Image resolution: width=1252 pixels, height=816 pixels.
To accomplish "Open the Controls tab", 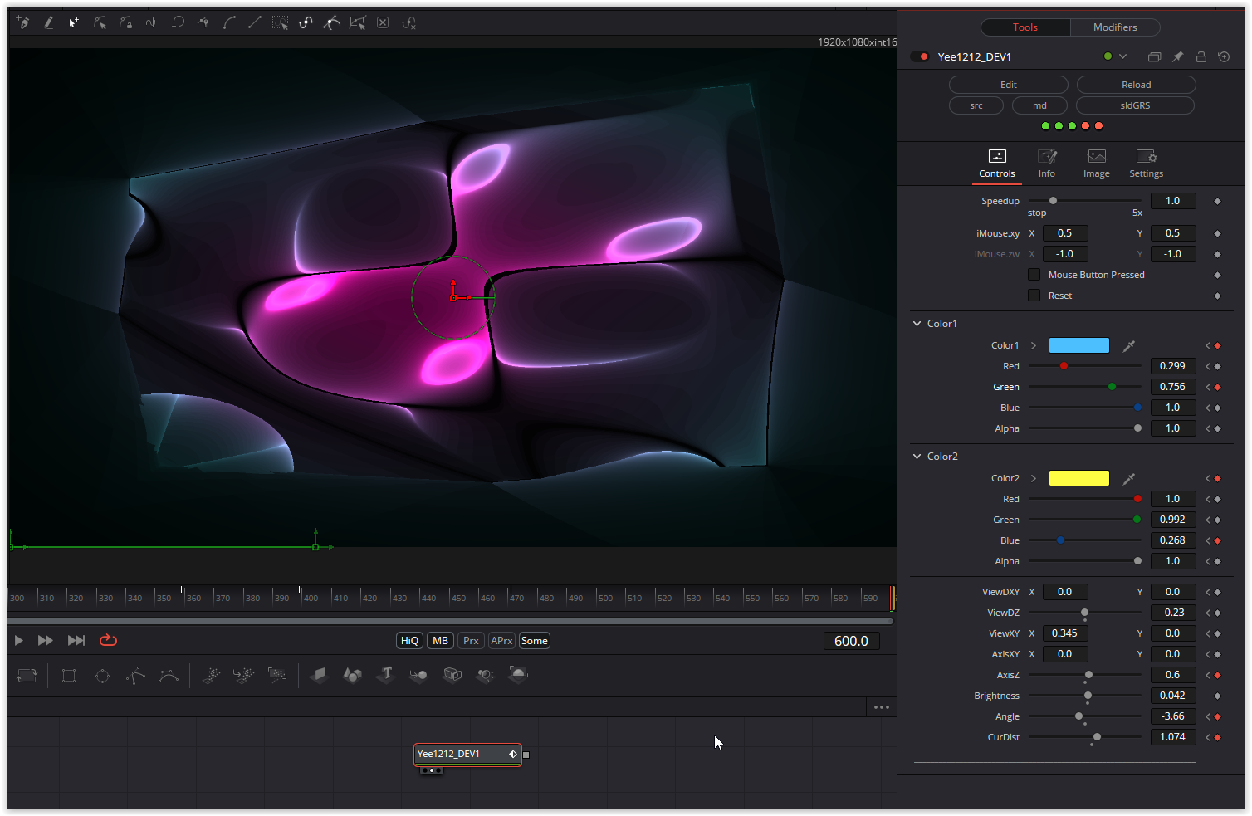I will [997, 164].
